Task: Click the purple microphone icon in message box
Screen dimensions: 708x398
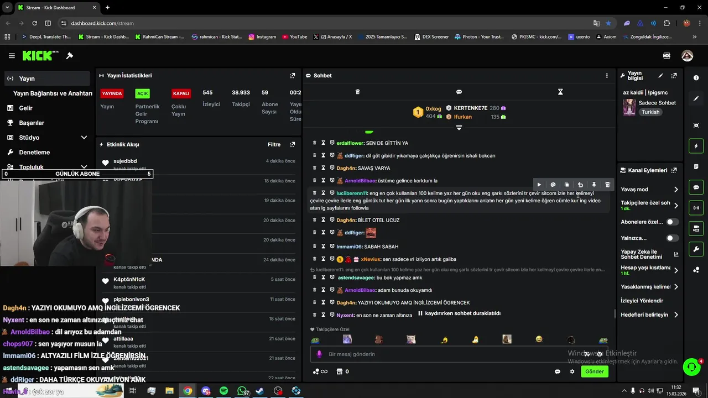Action: point(319,354)
